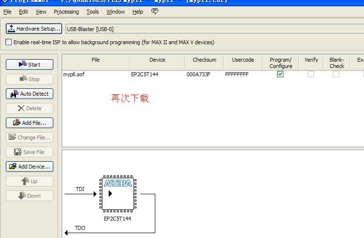Screen dimensions: 364x238
Task: Select the Altera chip in JTAG chain diagram
Action: tap(118, 194)
